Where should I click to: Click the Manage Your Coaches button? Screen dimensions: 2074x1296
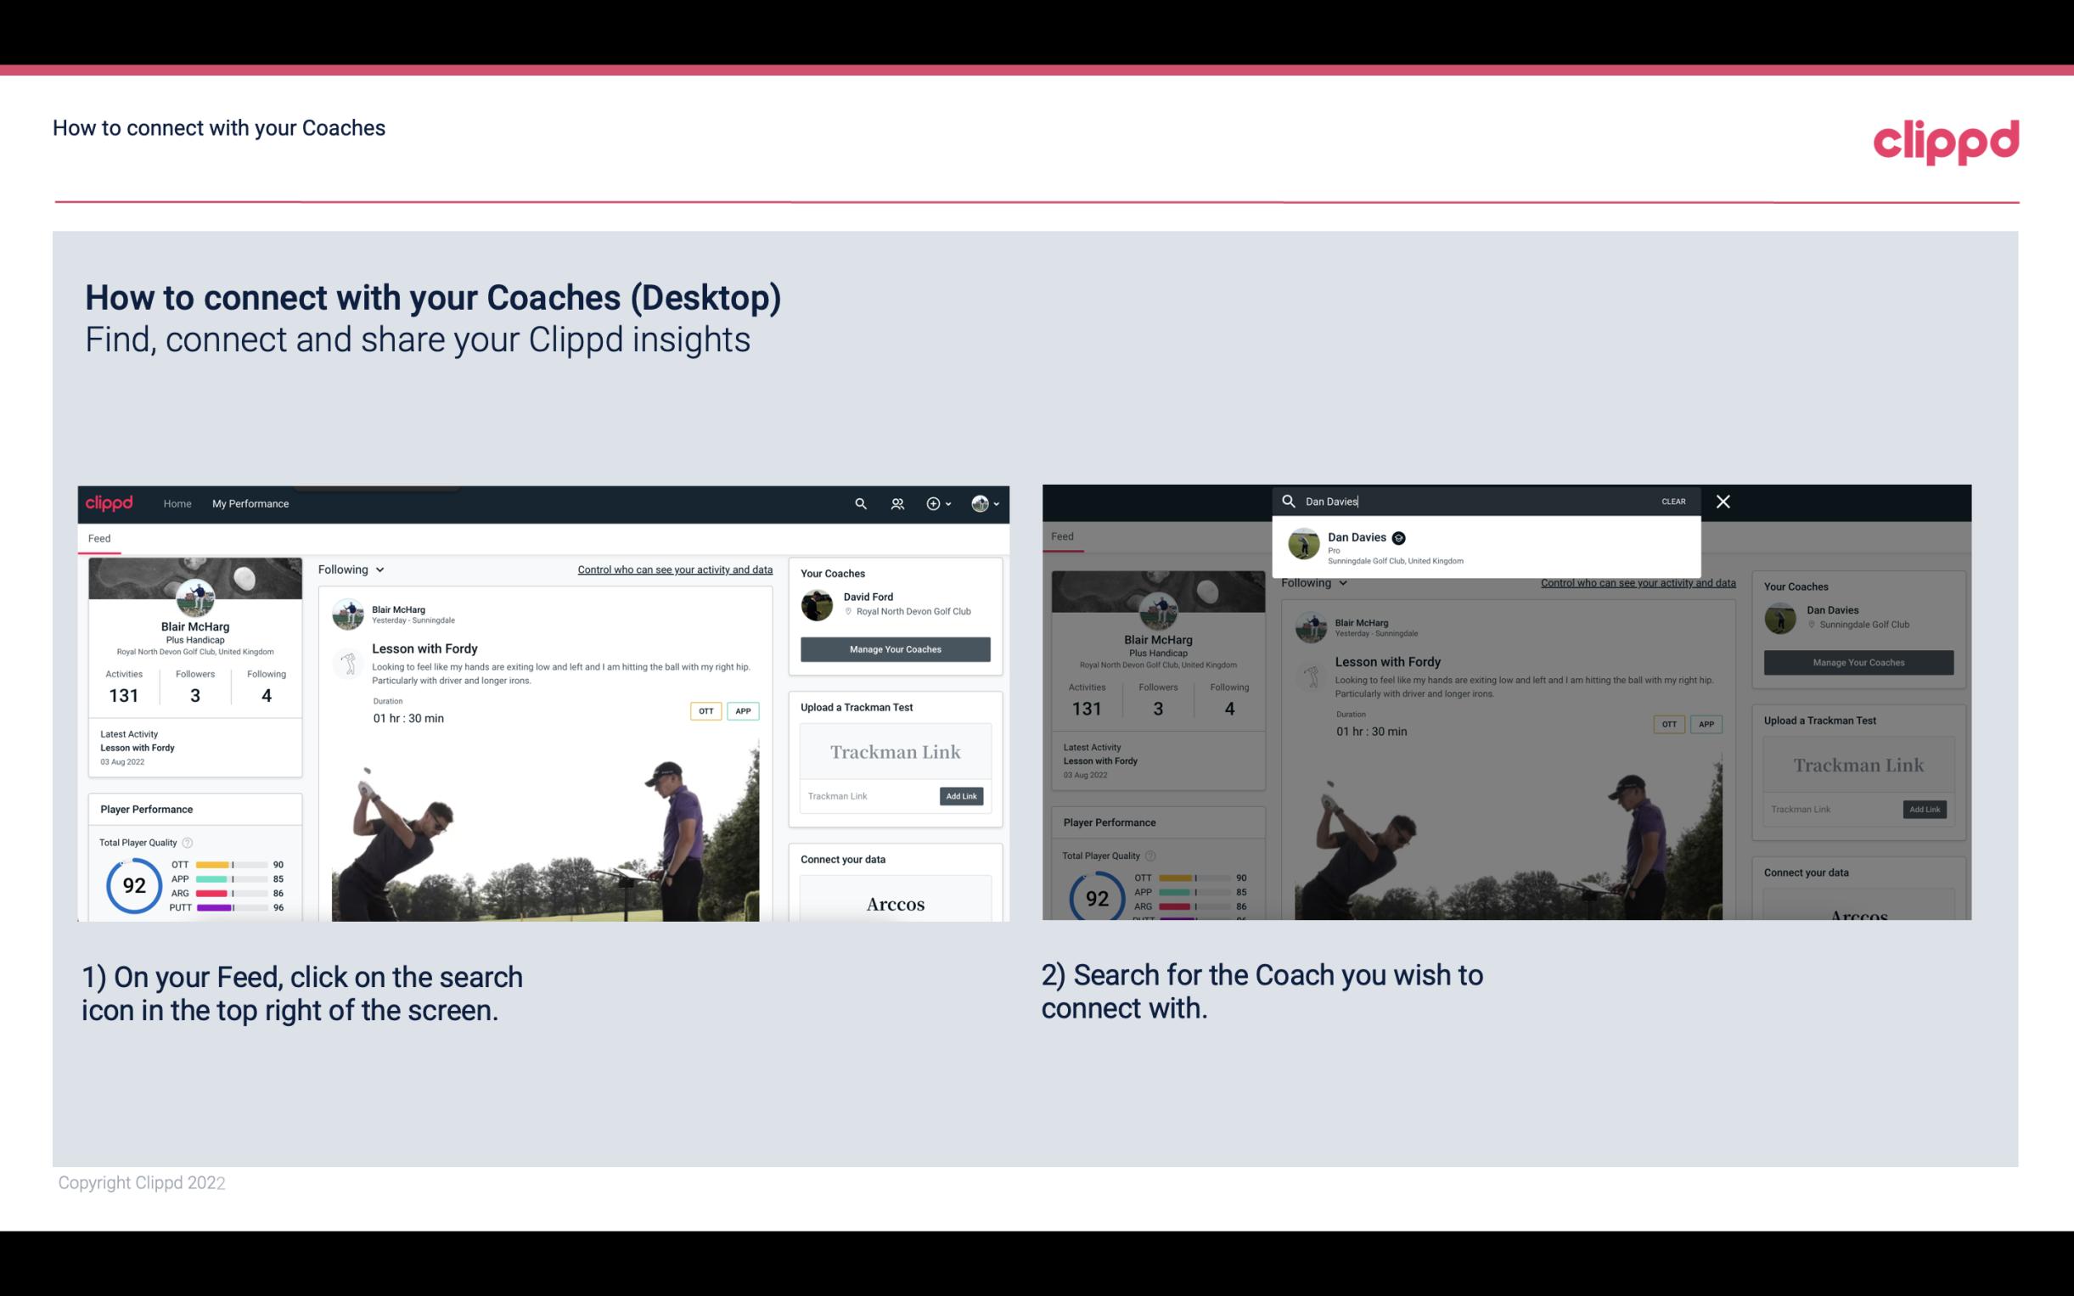coord(895,648)
